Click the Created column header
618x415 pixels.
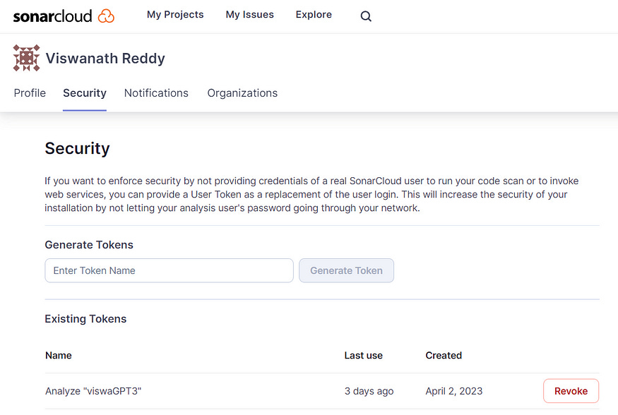[444, 356]
